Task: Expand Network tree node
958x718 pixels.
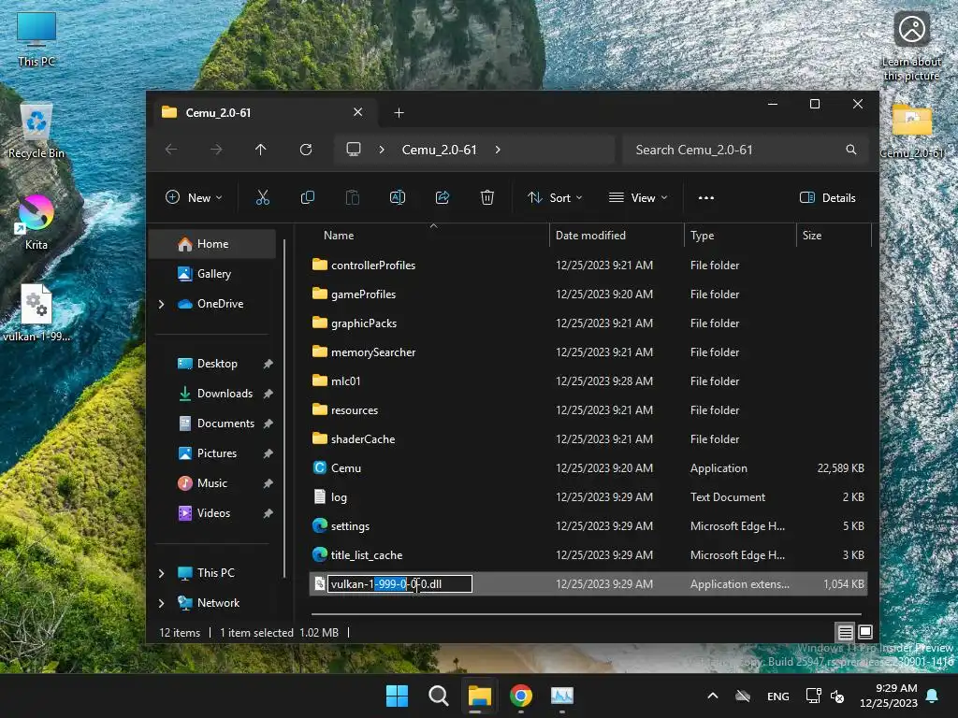Action: click(x=161, y=603)
